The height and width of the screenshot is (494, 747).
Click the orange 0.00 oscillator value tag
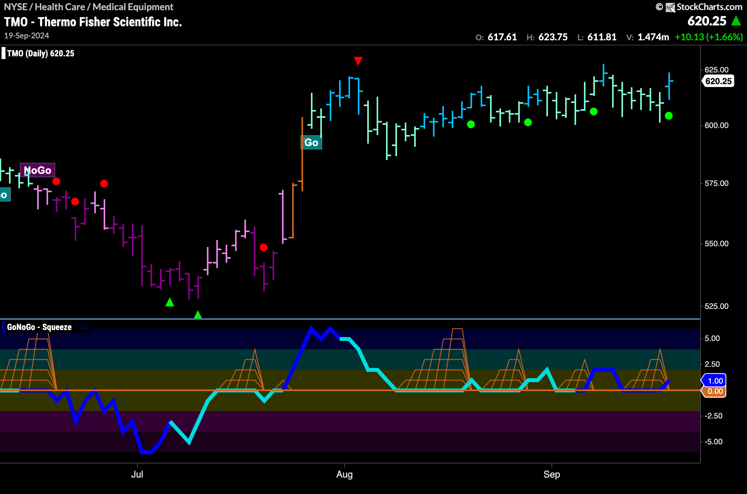715,391
